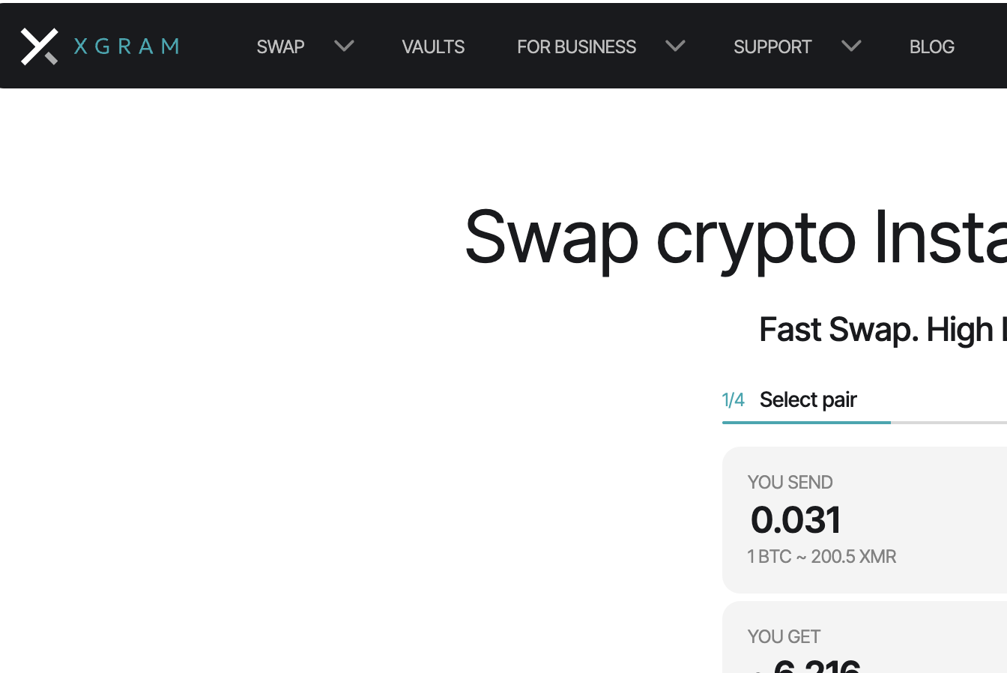
Task: Expand the chevron next to SWAP
Action: pos(344,46)
